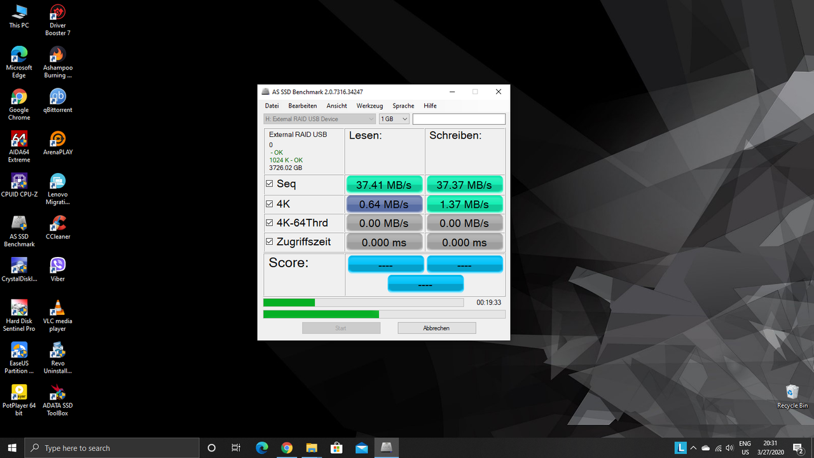
Task: Expand hidden icons in the system tray
Action: point(693,447)
